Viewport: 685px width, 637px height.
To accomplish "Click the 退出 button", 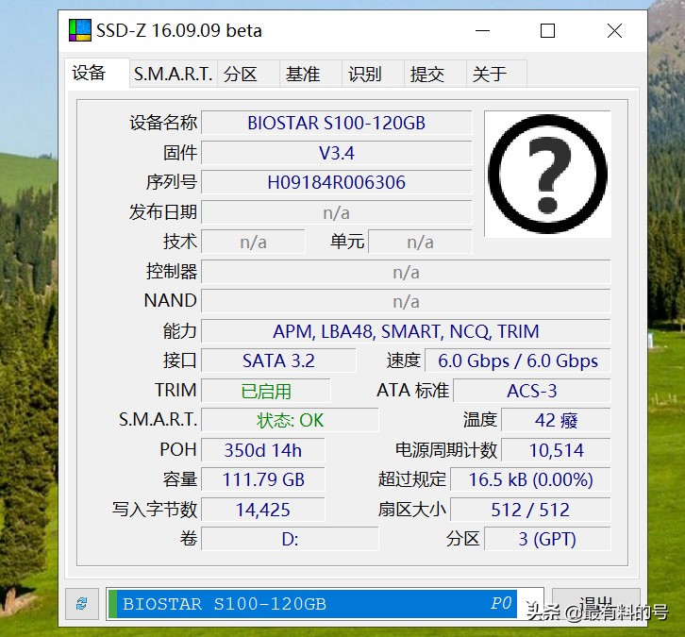I will point(596,604).
